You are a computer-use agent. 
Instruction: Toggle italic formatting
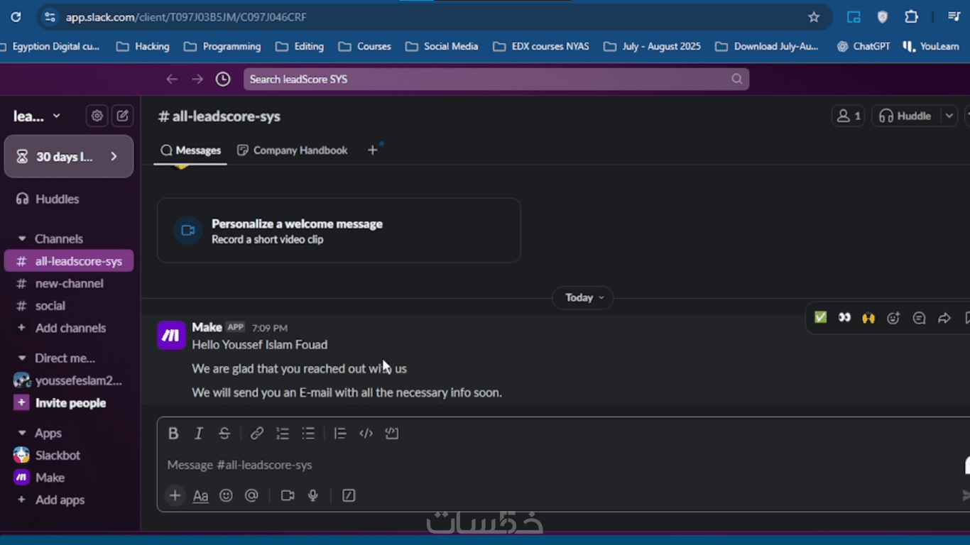(199, 434)
